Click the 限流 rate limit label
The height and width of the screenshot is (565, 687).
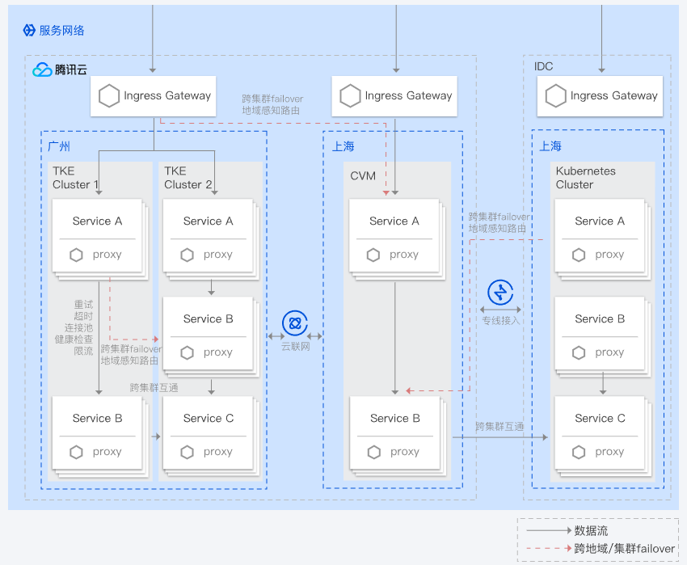[x=83, y=351]
